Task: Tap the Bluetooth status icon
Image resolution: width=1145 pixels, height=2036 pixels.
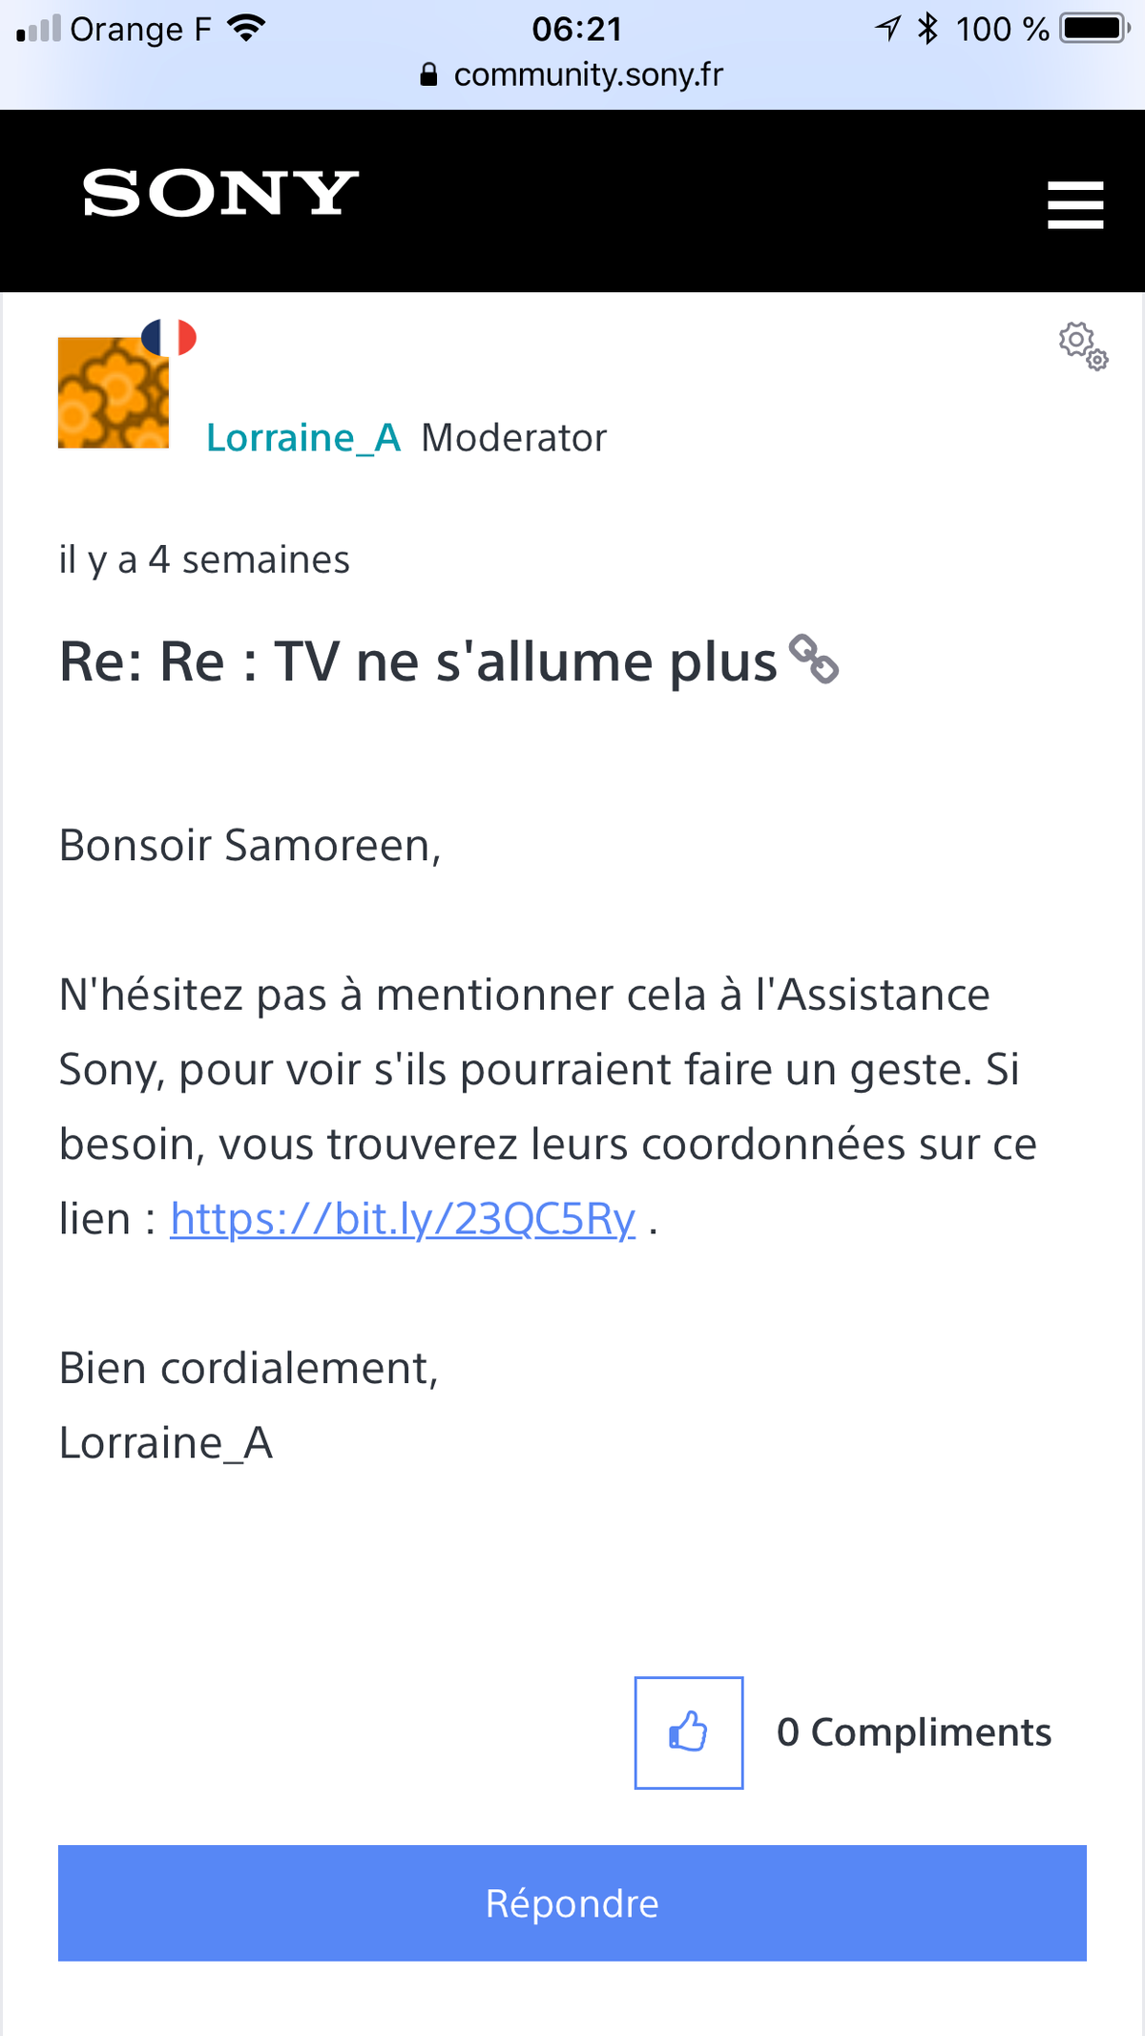Action: (927, 29)
